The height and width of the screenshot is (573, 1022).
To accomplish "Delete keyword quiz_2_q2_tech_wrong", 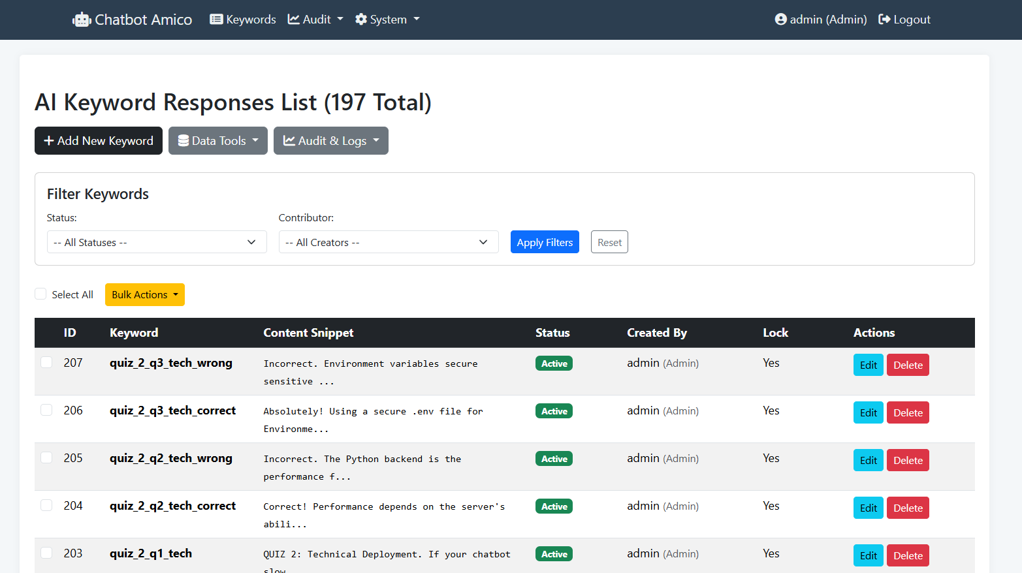I will click(x=908, y=460).
